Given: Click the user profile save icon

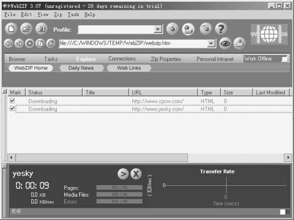Looking at the screenshot, I should click(x=188, y=29).
